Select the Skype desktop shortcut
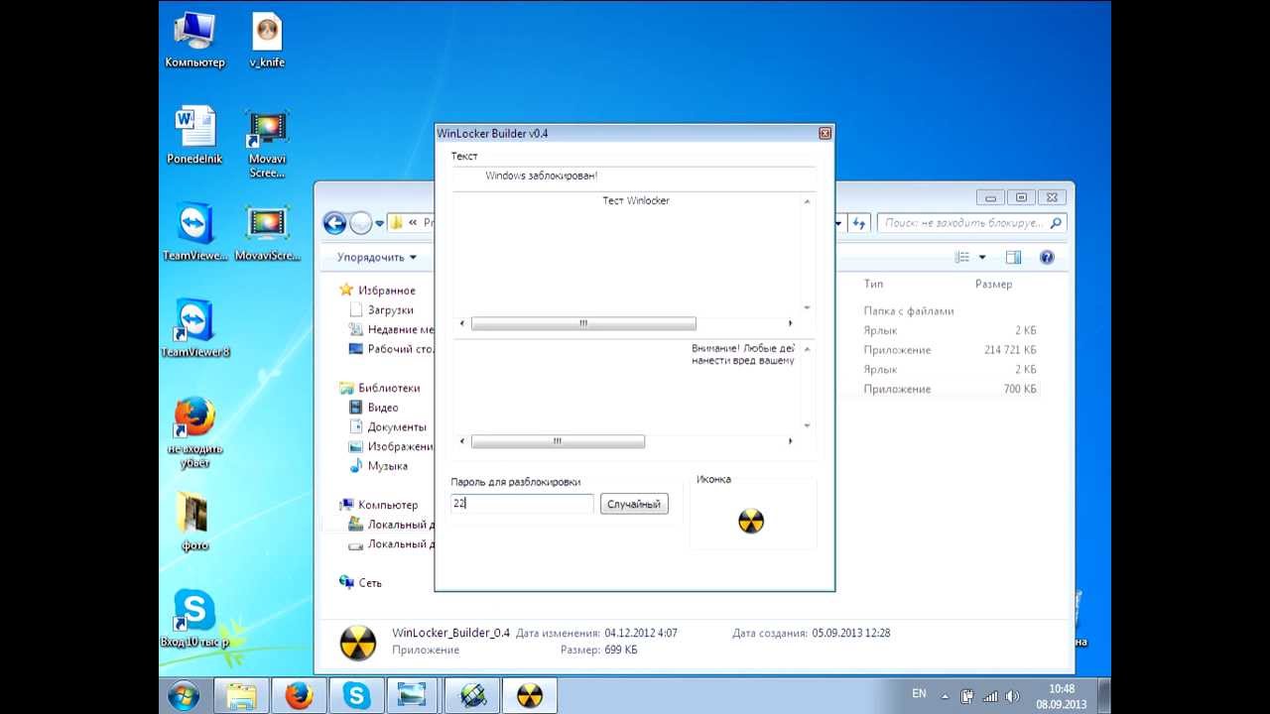Image resolution: width=1270 pixels, height=714 pixels. pyautogui.click(x=195, y=618)
